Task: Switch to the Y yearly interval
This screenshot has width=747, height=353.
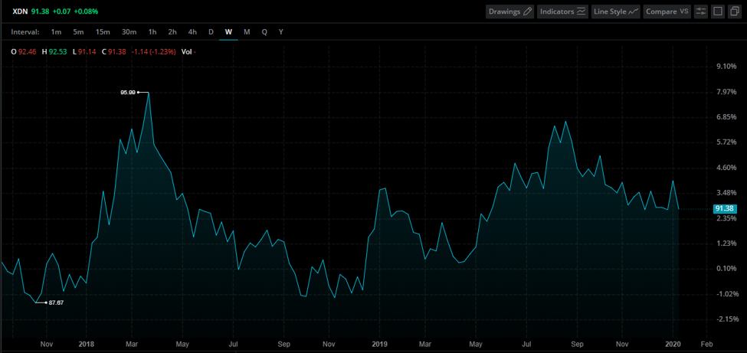Action: pos(280,32)
